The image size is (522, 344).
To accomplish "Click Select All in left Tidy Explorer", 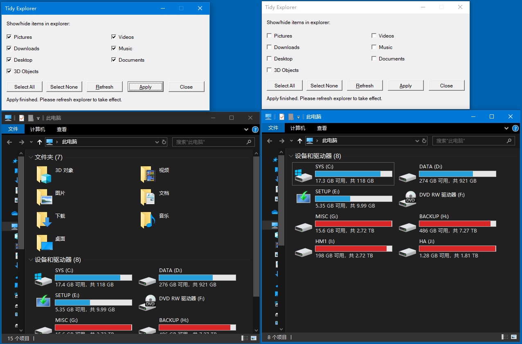I will coord(25,87).
